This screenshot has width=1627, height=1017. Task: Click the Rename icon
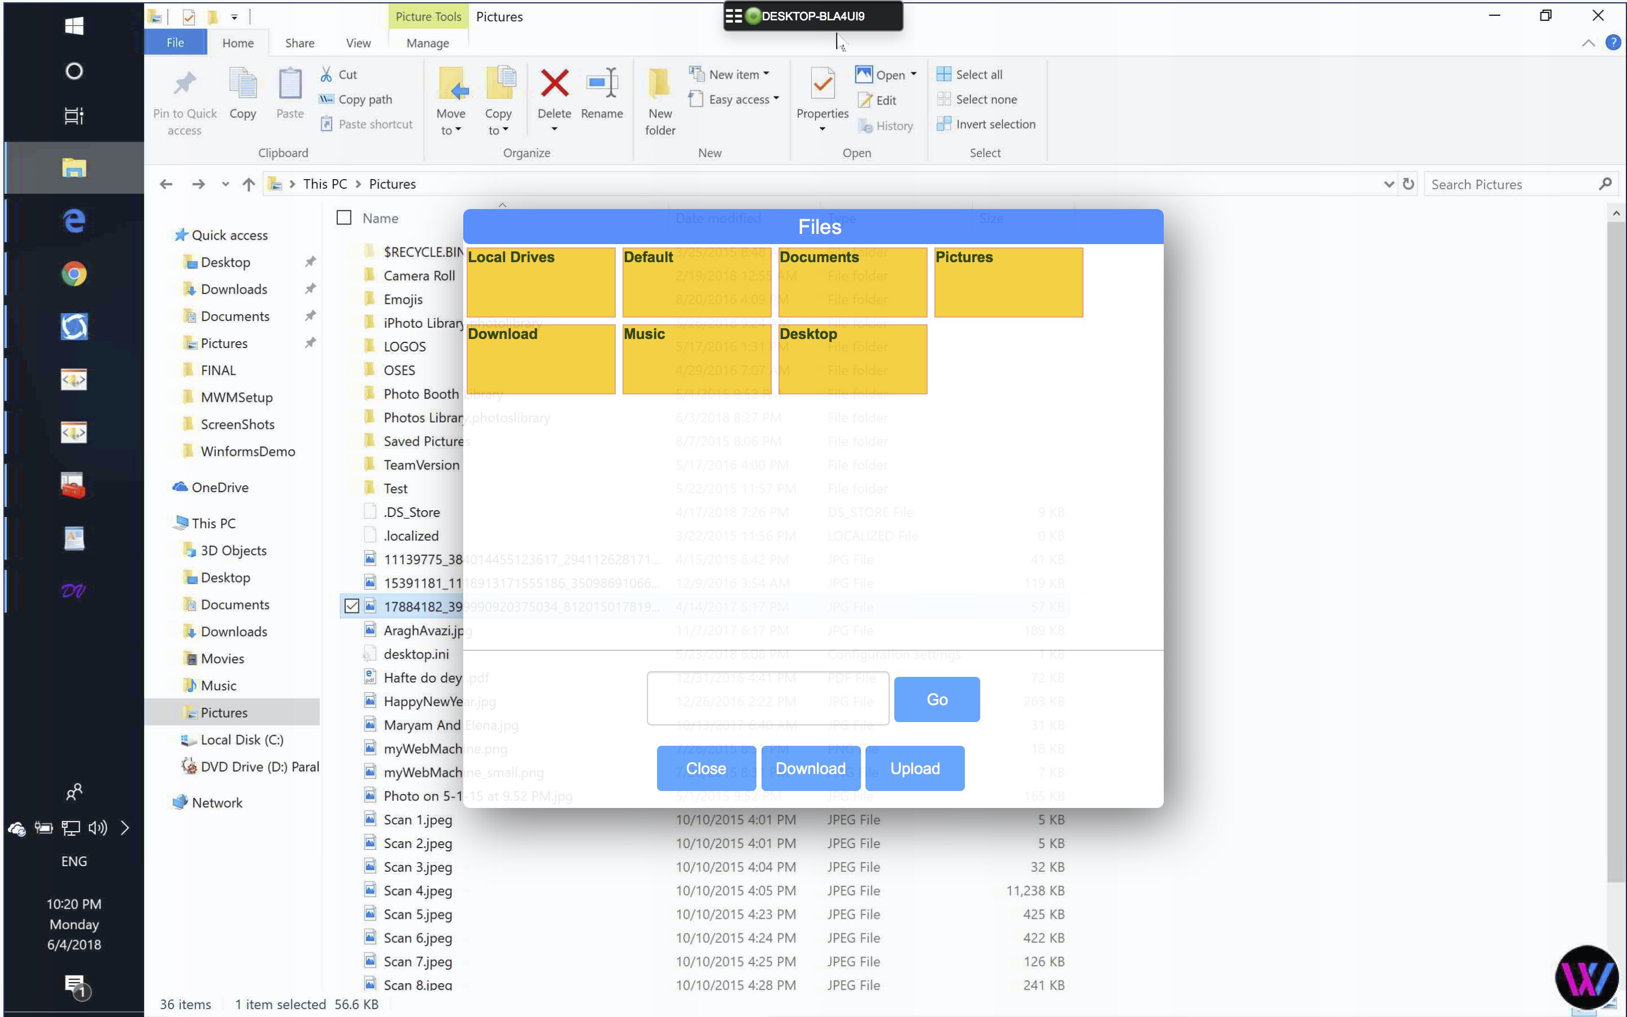pyautogui.click(x=602, y=84)
